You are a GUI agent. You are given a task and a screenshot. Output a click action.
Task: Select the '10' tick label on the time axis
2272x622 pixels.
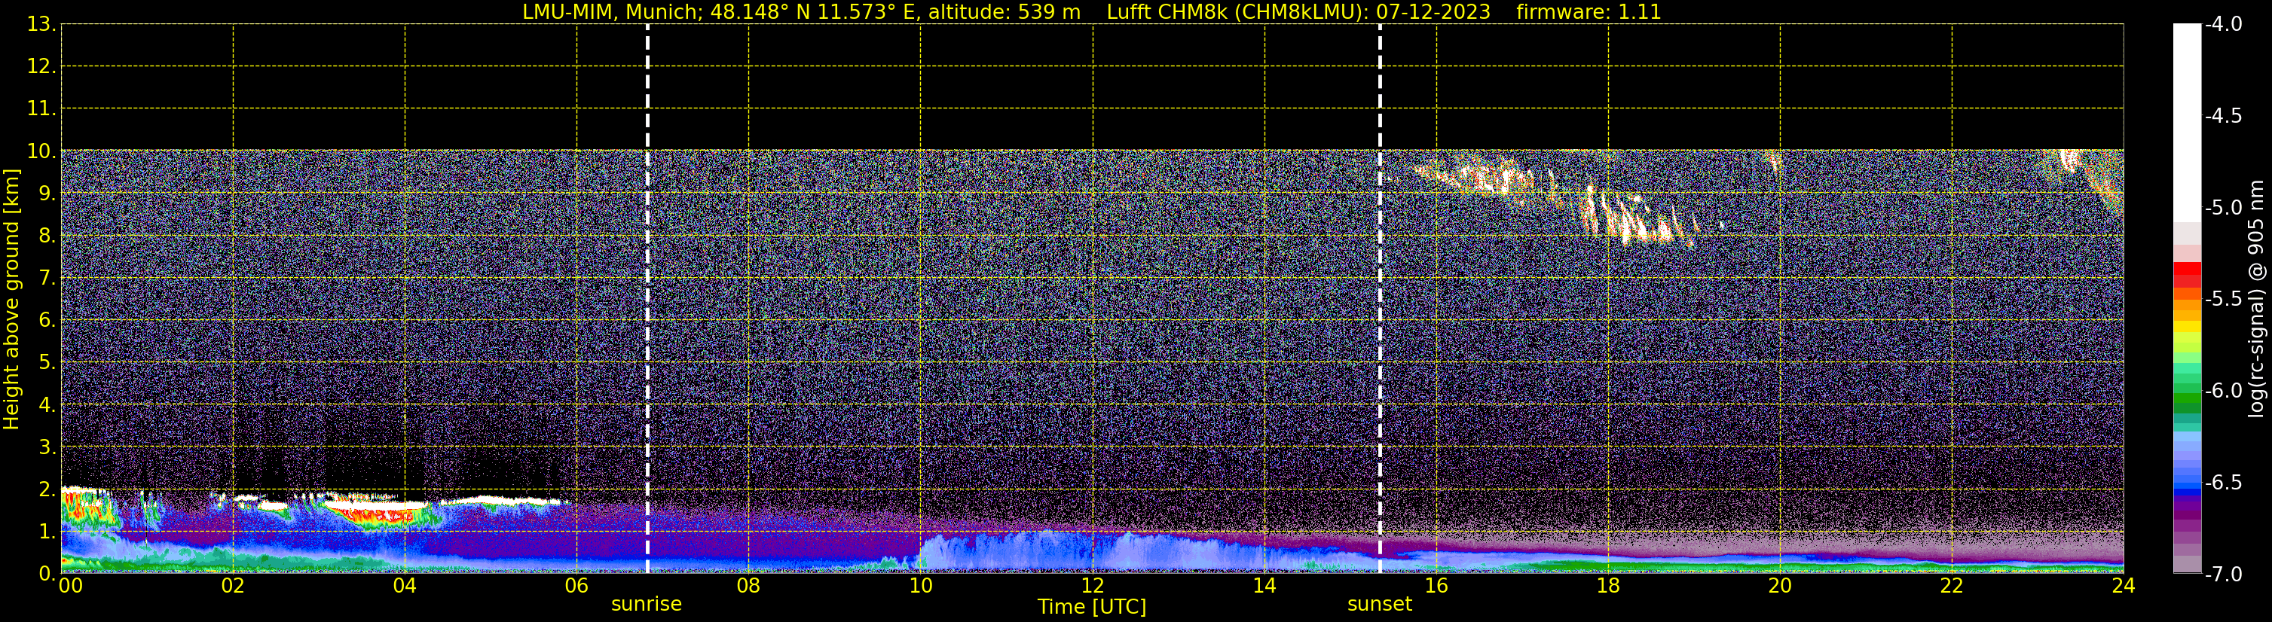point(921,587)
